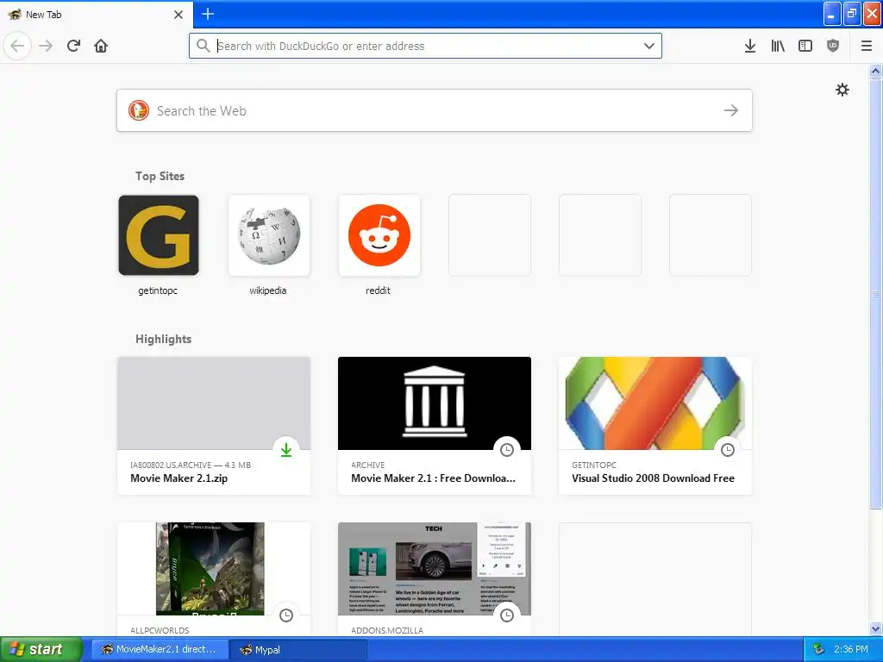
Task: Go back using the back arrow button
Action: (x=17, y=46)
